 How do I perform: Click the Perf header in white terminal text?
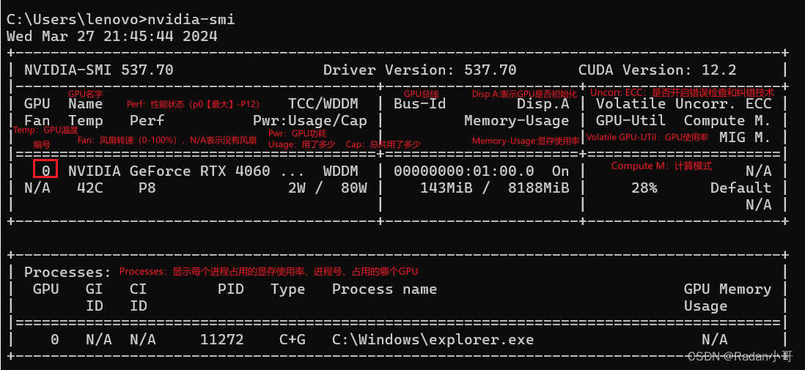pyautogui.click(x=147, y=121)
